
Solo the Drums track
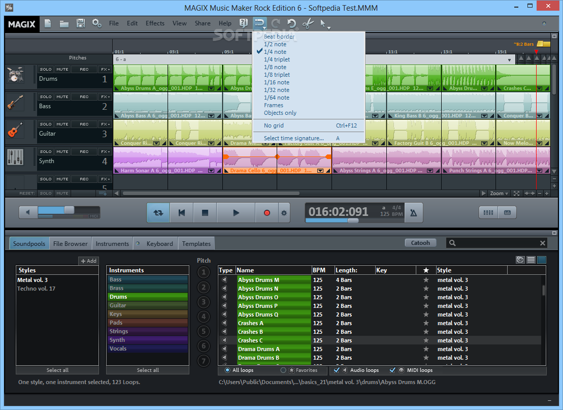(x=46, y=70)
